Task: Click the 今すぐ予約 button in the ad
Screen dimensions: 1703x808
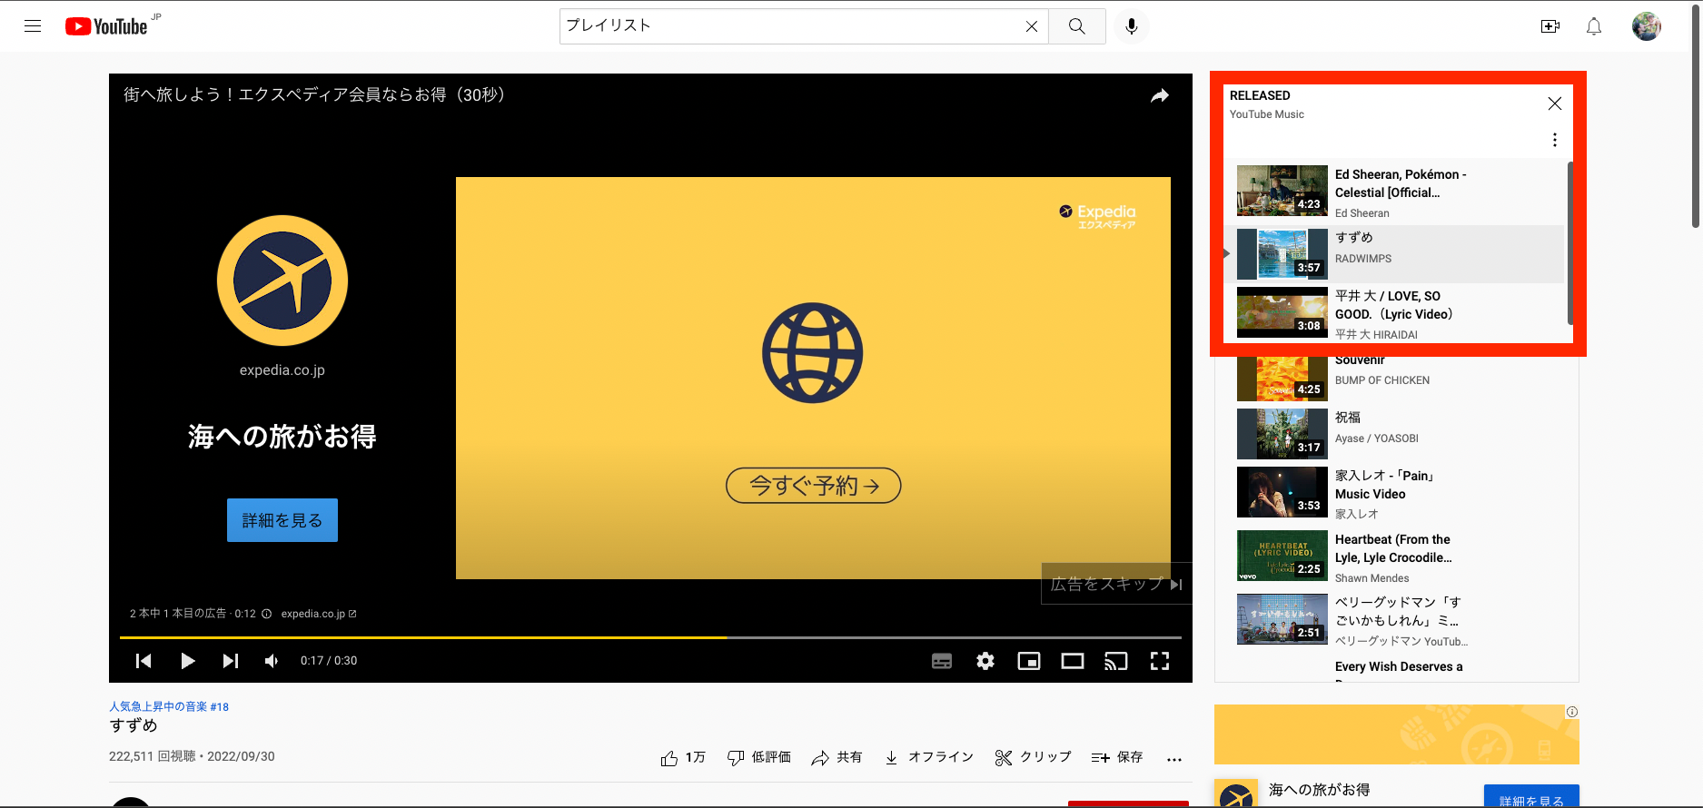Action: 814,486
